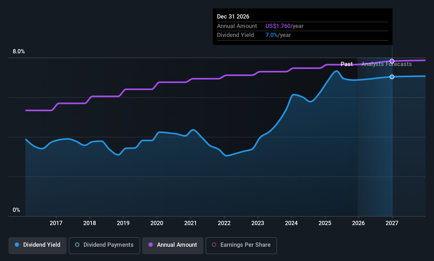Screen dimensions: 434x261
Task: Click the 7.0%/year dividend yield value
Action: pyautogui.click(x=278, y=35)
